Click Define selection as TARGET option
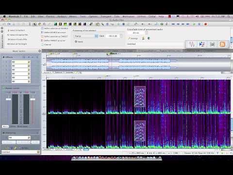The height and width of the screenshot is (175, 233). 54,36
